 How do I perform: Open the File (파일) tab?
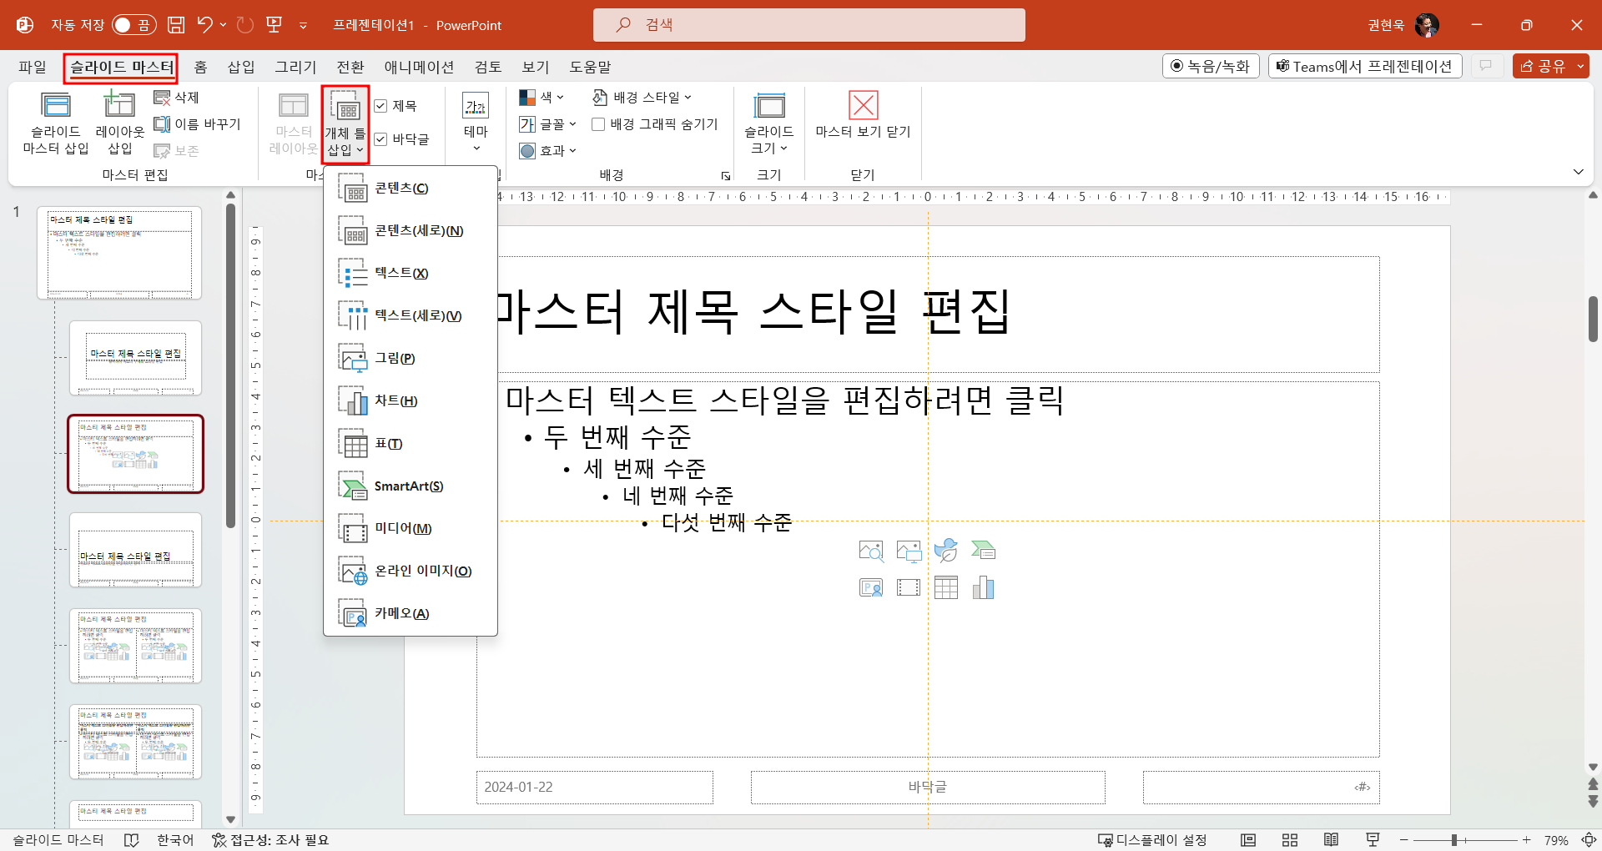pyautogui.click(x=33, y=67)
